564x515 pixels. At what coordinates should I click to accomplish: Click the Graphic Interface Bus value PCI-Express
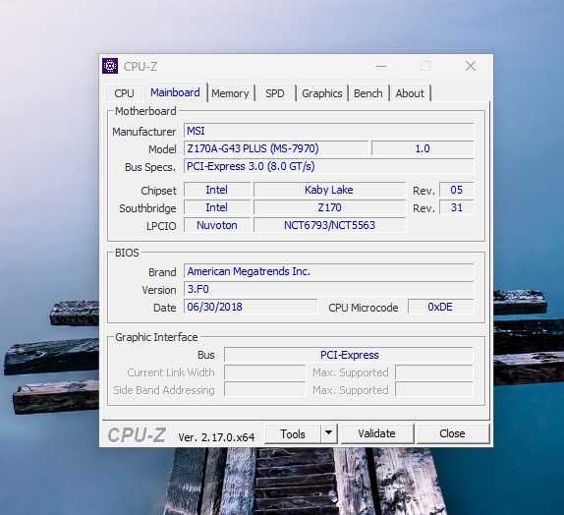[x=349, y=355]
